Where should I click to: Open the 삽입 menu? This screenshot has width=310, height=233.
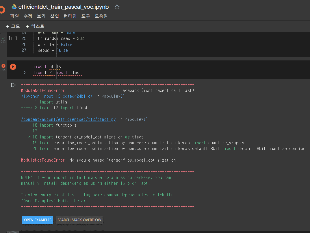[x=55, y=16]
